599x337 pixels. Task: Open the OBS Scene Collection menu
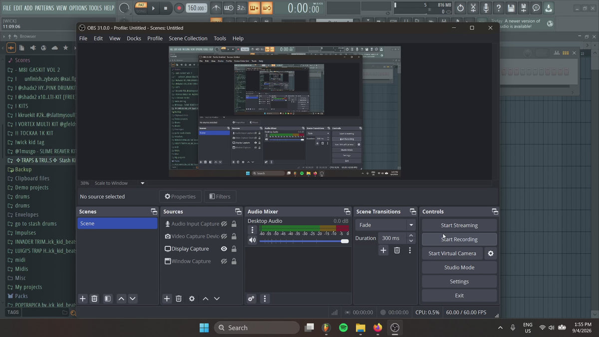click(188, 38)
